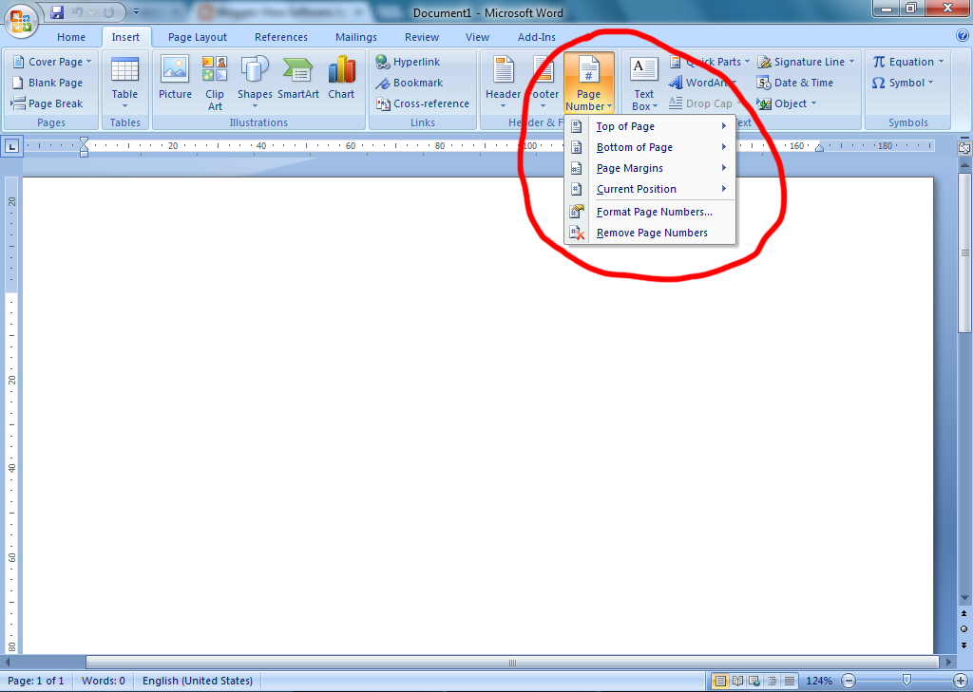Adjust the zoom slider
973x692 pixels.
click(905, 681)
